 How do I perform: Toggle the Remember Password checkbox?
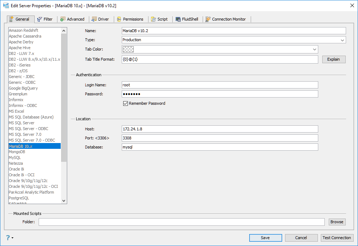tap(125, 103)
